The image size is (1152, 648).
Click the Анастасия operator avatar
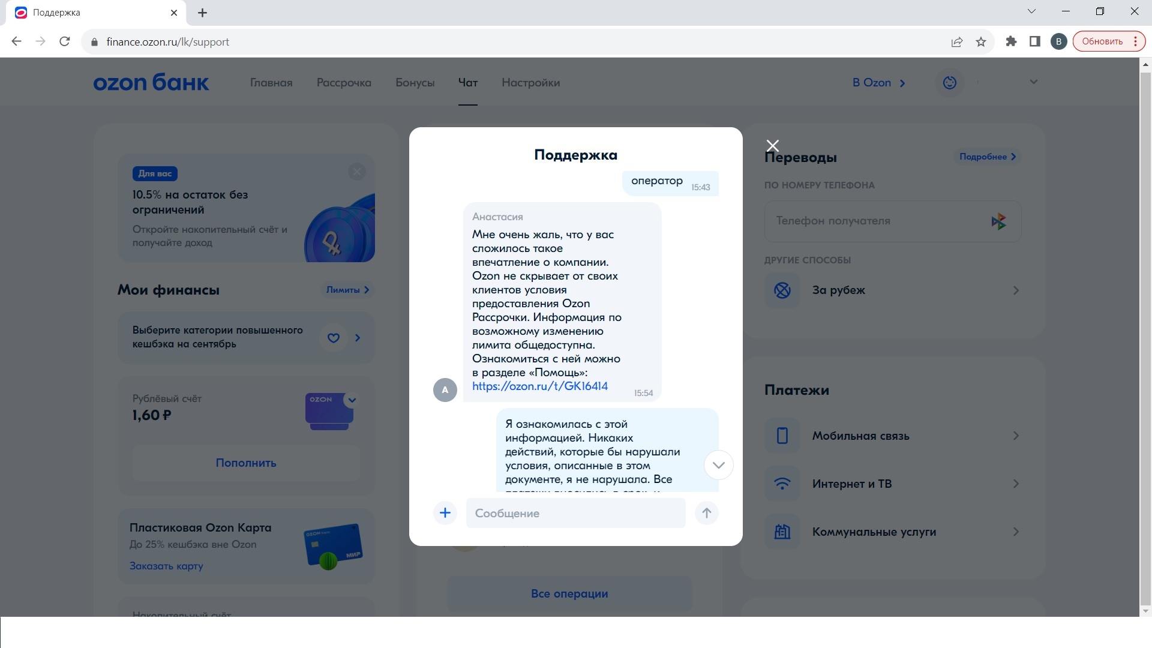(445, 390)
